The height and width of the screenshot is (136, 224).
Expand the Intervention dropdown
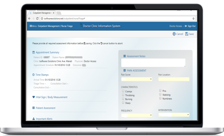point(174,115)
